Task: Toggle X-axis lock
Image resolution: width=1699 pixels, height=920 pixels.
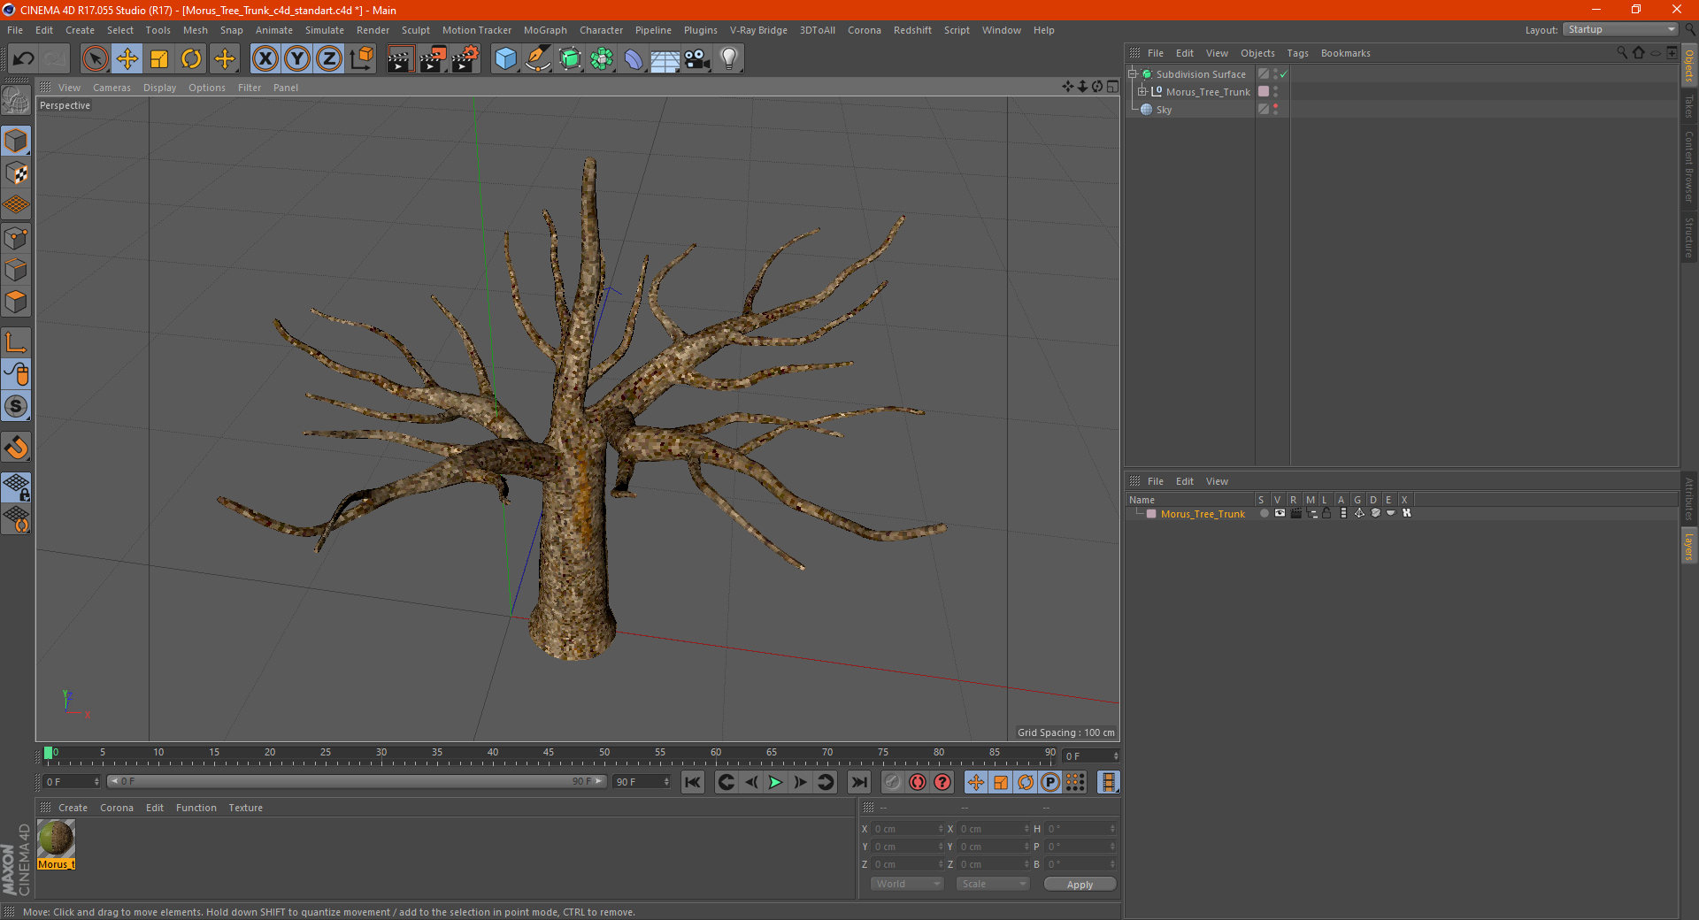Action: coord(265,59)
